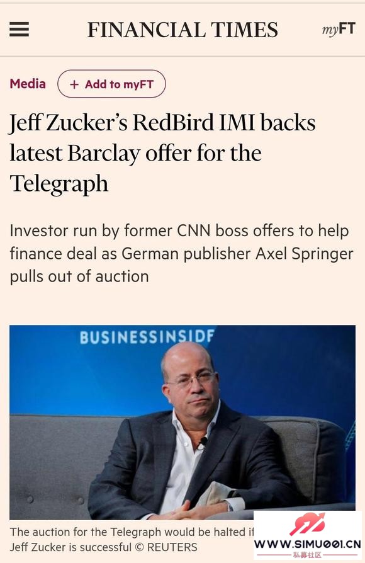
Task: Visit the WWW.SIMU001.CN watermark link
Action: 308,544
